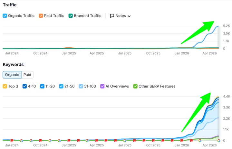Open the red flag note above Jan 2026
The image size is (232, 149).
pos(182,140)
